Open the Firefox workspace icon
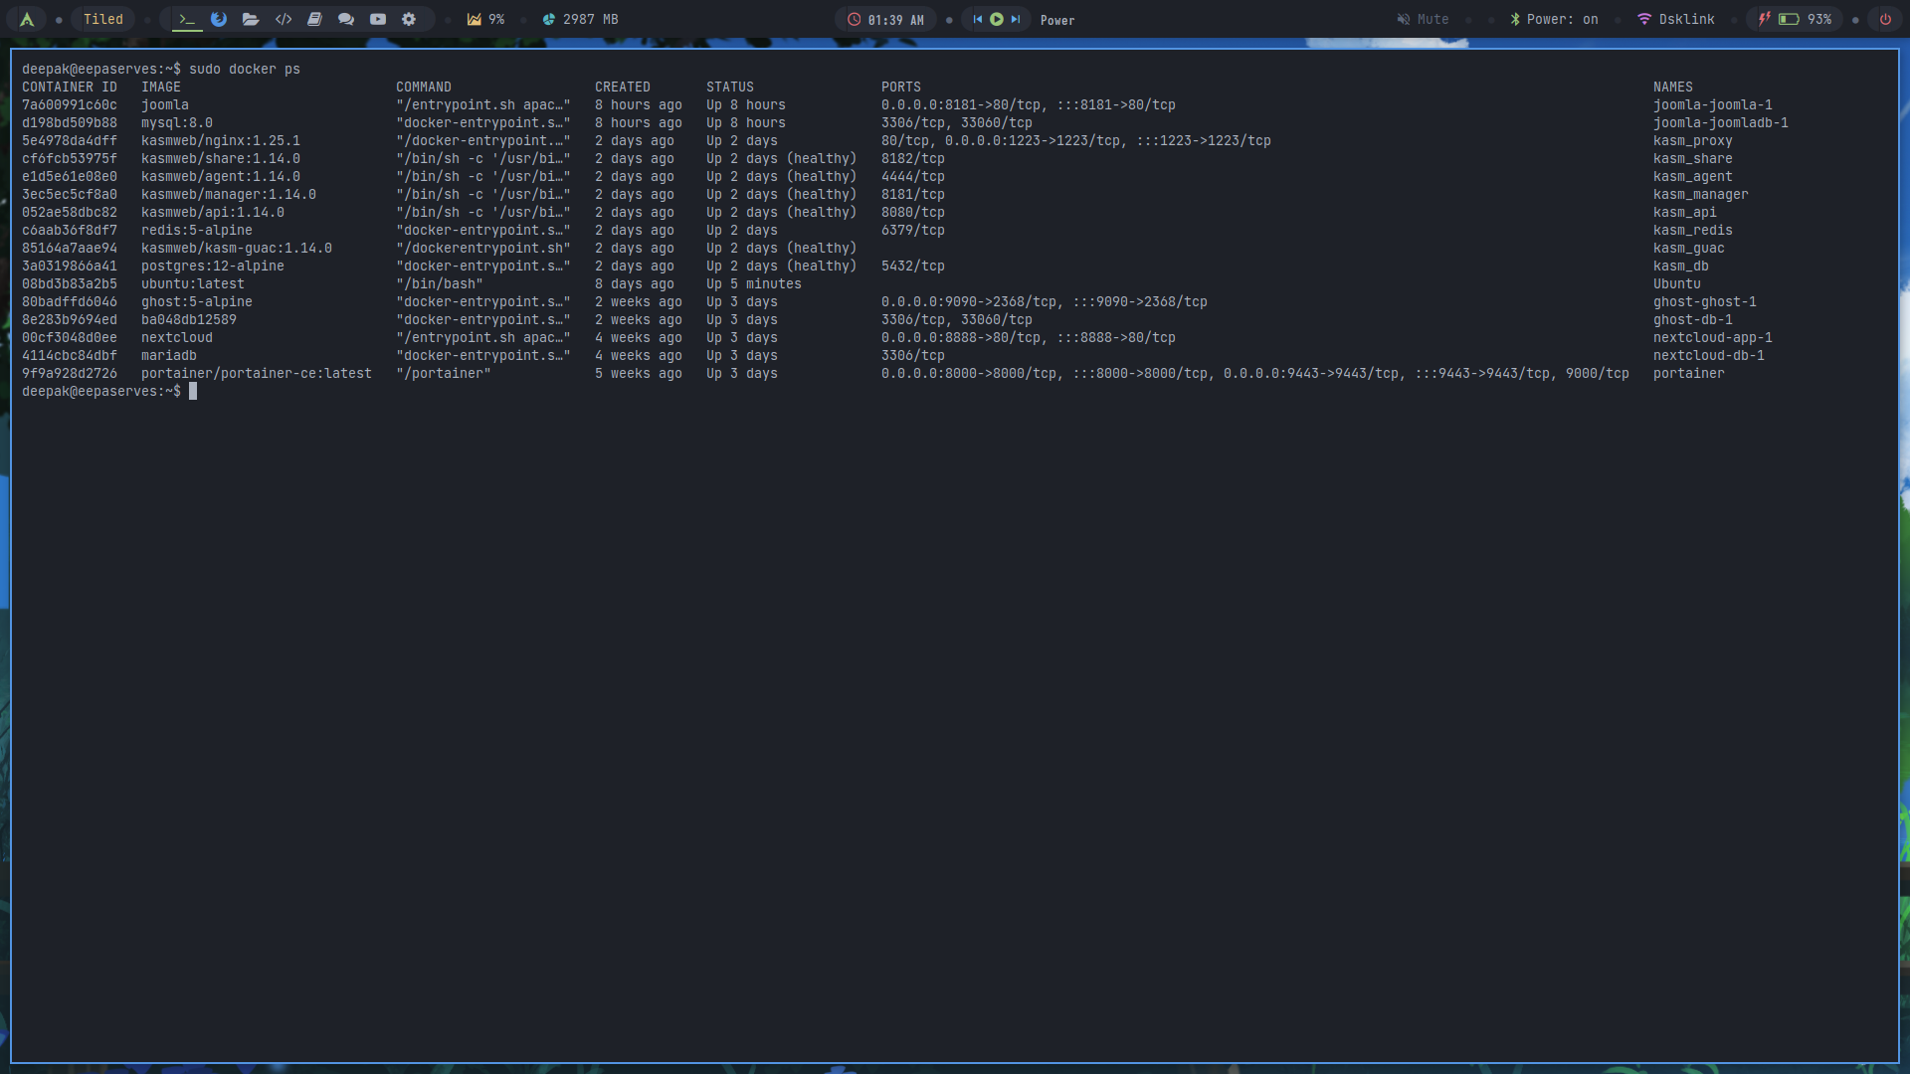Screen dimensions: 1910x1074 click(x=219, y=19)
